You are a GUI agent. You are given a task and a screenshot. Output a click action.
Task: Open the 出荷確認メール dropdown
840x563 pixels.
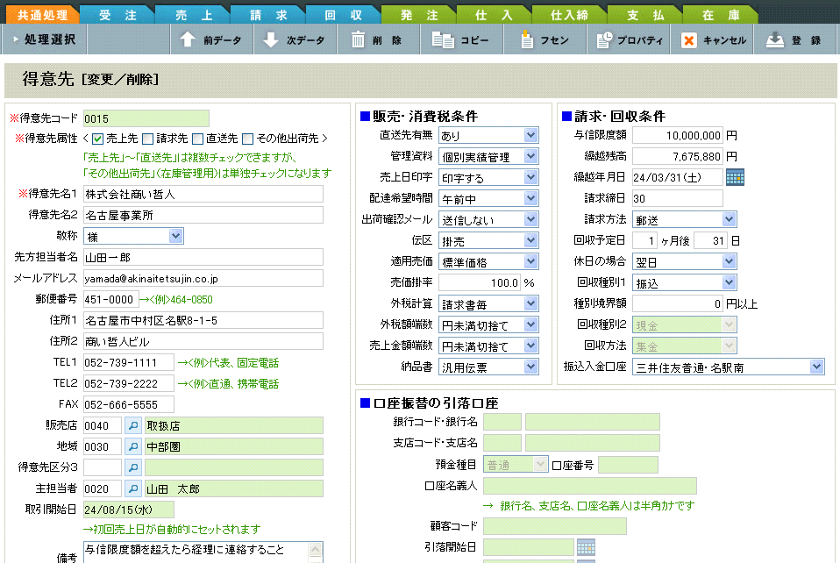click(530, 219)
